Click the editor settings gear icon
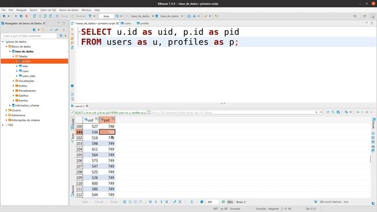Screen dimensions: 377x212 point(72,86)
